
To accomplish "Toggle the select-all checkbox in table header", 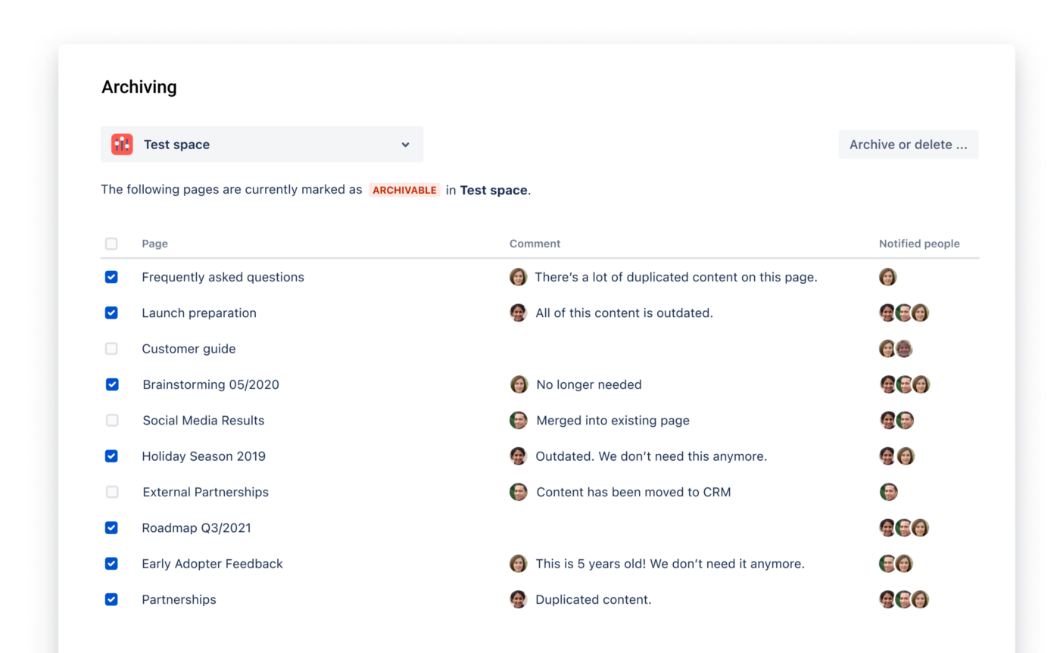I will coord(111,244).
